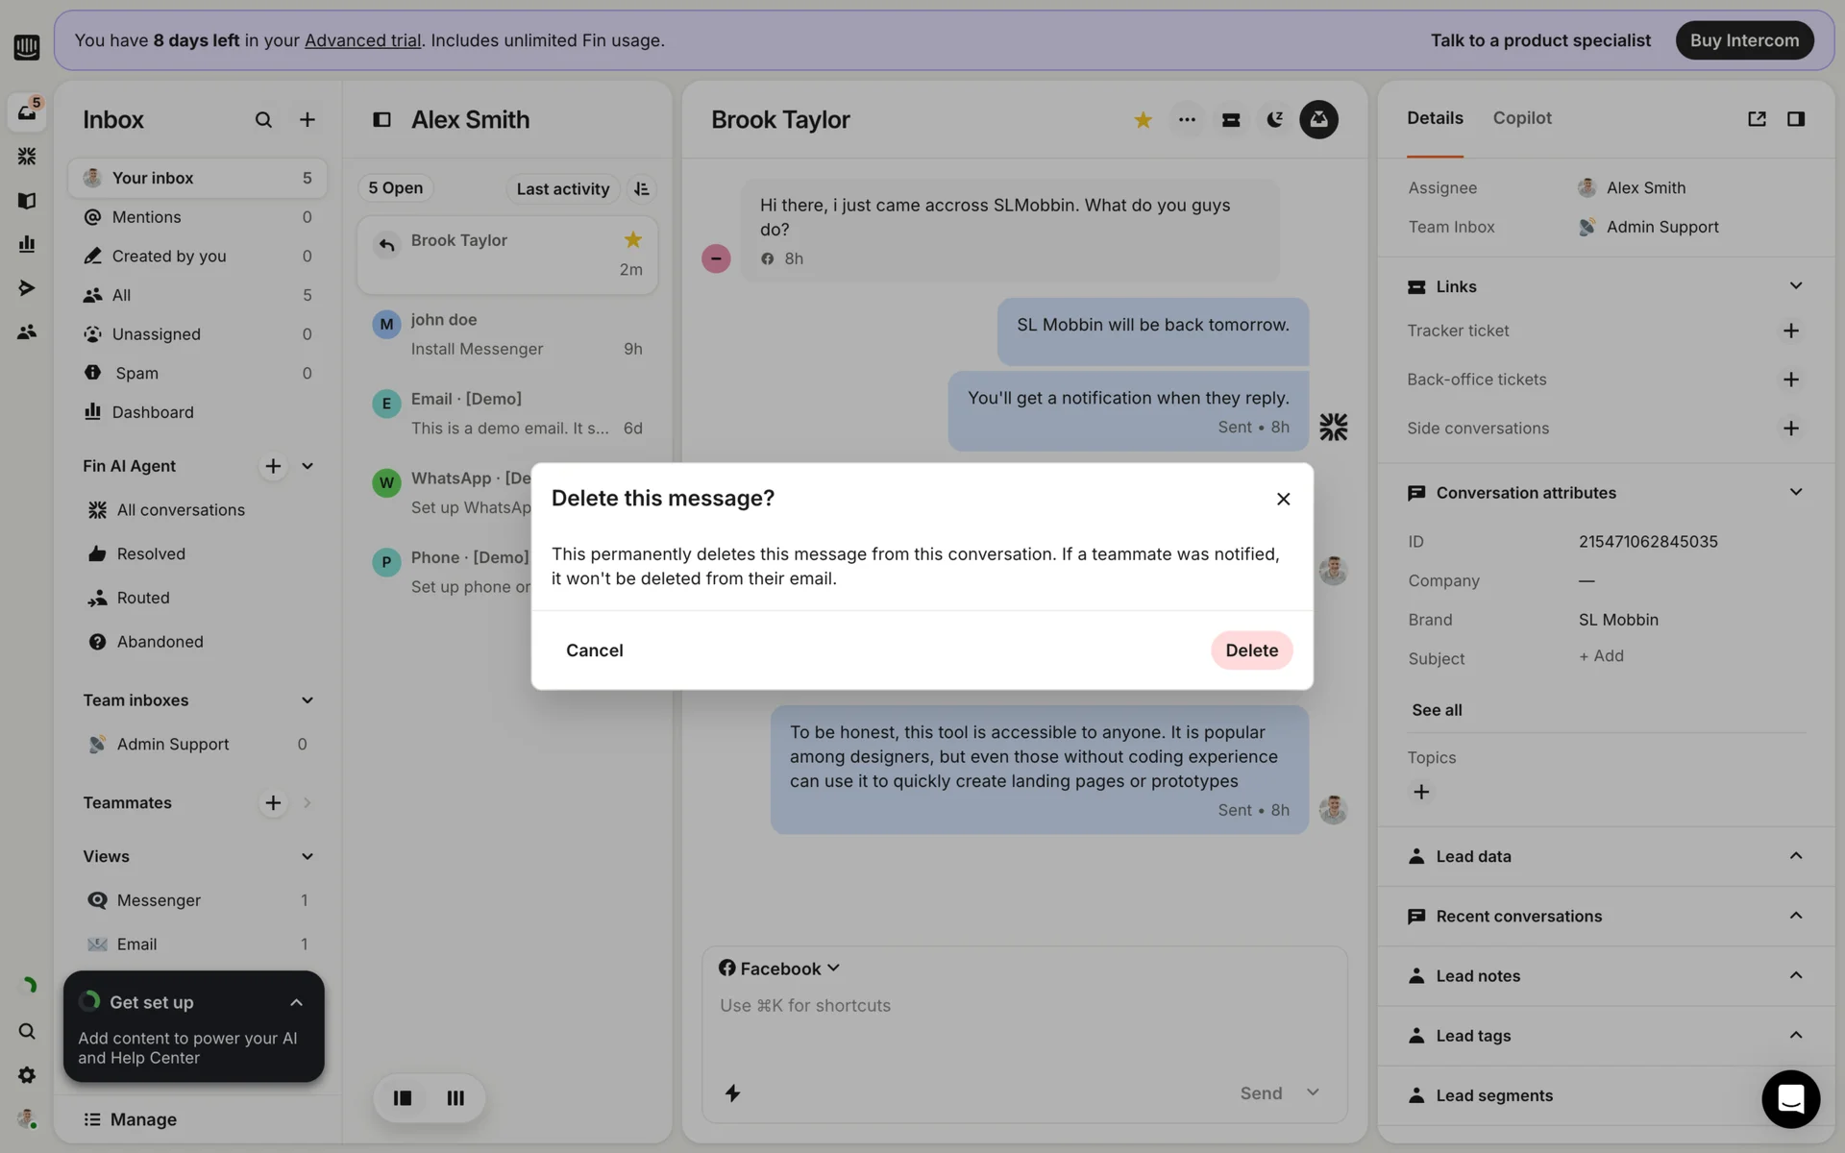Image resolution: width=1845 pixels, height=1153 pixels.
Task: Toggle the right side panel icon
Action: 1795,119
